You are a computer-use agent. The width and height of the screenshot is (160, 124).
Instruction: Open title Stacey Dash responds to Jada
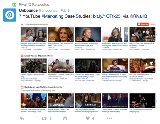tap(115, 76)
